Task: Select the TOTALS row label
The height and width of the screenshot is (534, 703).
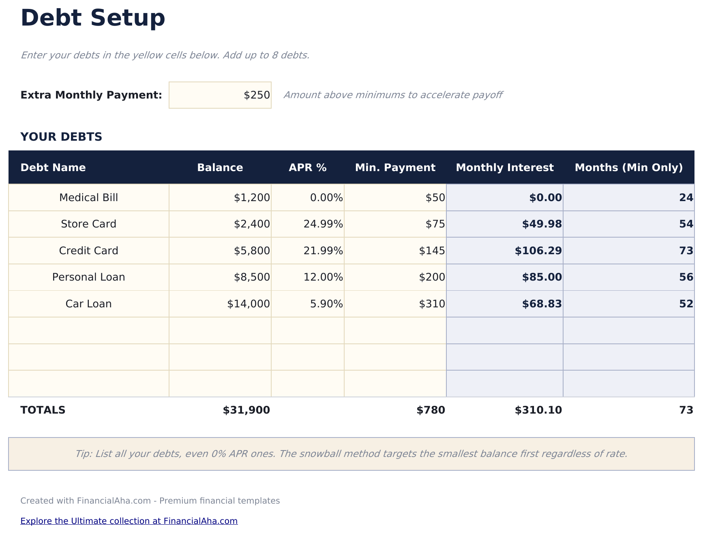Action: 43,410
